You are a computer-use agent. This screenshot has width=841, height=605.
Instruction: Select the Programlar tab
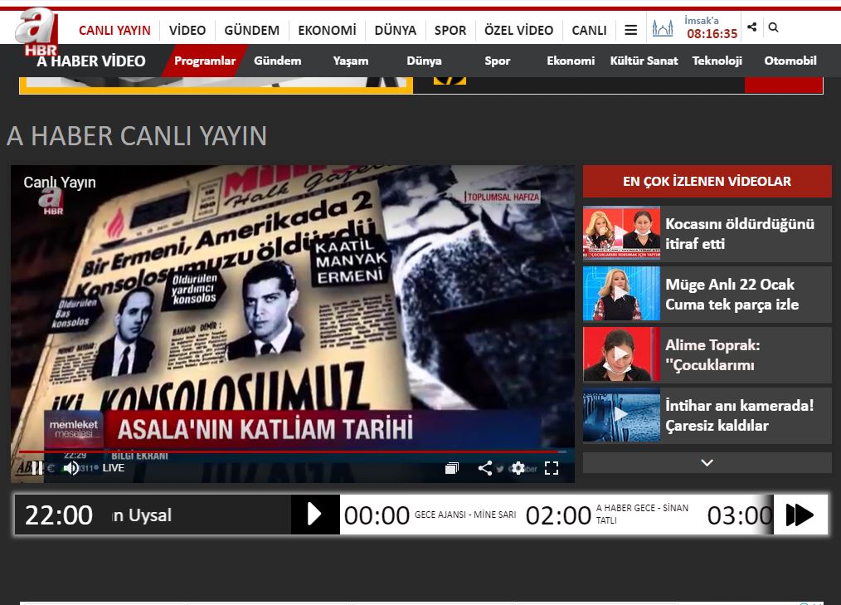(x=205, y=61)
